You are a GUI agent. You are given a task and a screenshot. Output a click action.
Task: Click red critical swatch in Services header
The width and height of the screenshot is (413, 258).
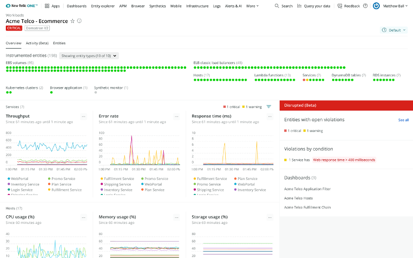point(224,107)
